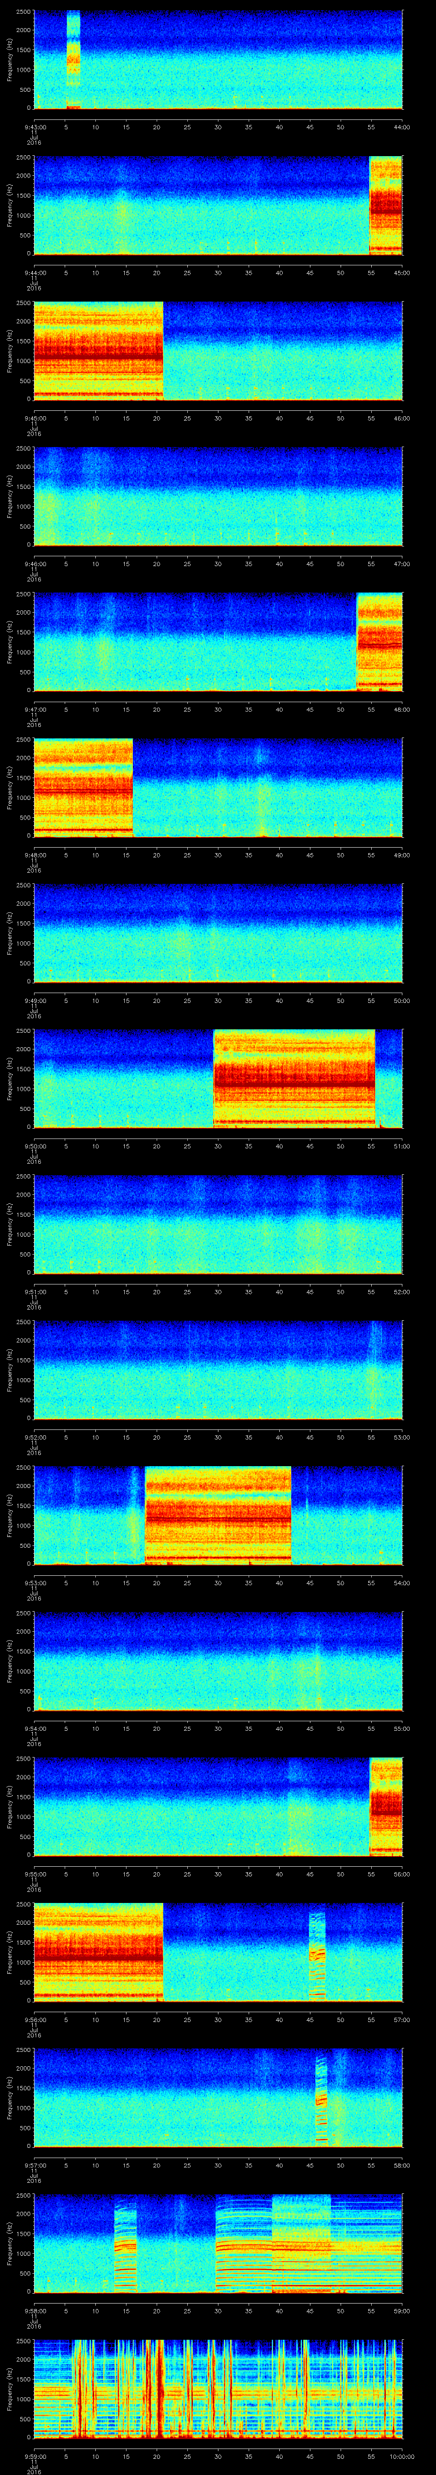The image size is (436, 2475).
Task: Select the red broadband block ending the 9:44 spectrogram
Action: (x=385, y=206)
